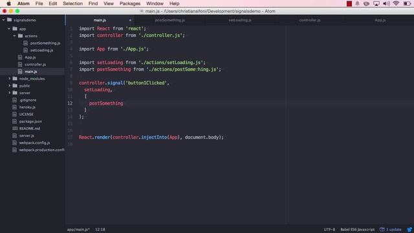This screenshot has width=414, height=233.
Task: Switch to the App.js tab
Action: [380, 20]
